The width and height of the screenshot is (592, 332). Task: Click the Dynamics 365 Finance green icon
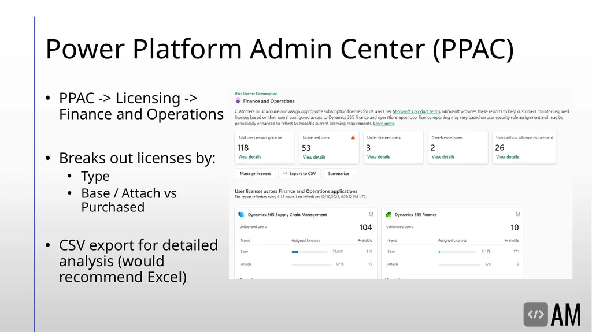click(388, 214)
